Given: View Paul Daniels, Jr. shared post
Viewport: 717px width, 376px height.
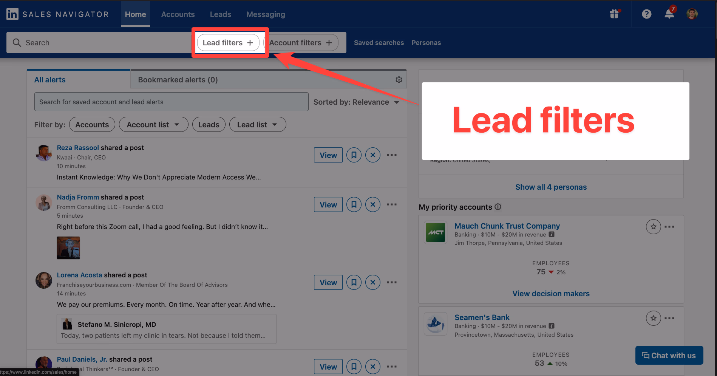Looking at the screenshot, I should coord(328,367).
